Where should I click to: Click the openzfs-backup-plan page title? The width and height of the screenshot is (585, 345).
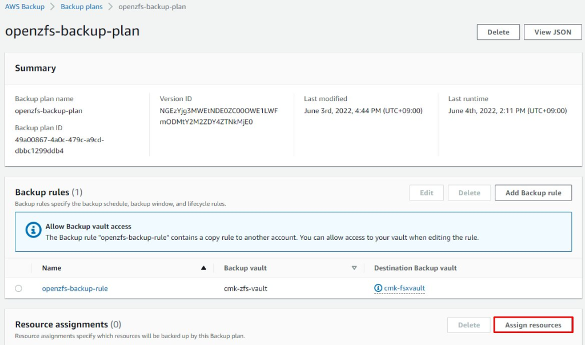coord(73,31)
